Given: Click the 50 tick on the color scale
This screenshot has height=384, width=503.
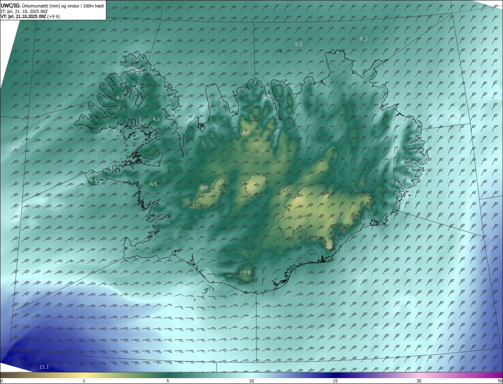Looking at the screenshot, I should click(x=500, y=381).
